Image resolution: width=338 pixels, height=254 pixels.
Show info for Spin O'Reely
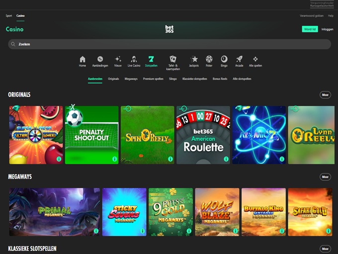pyautogui.click(x=170, y=159)
